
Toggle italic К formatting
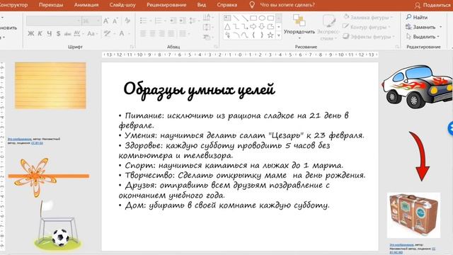[40, 33]
